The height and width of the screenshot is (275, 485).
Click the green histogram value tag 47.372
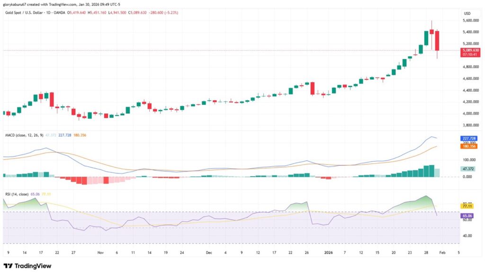pyautogui.click(x=468, y=168)
